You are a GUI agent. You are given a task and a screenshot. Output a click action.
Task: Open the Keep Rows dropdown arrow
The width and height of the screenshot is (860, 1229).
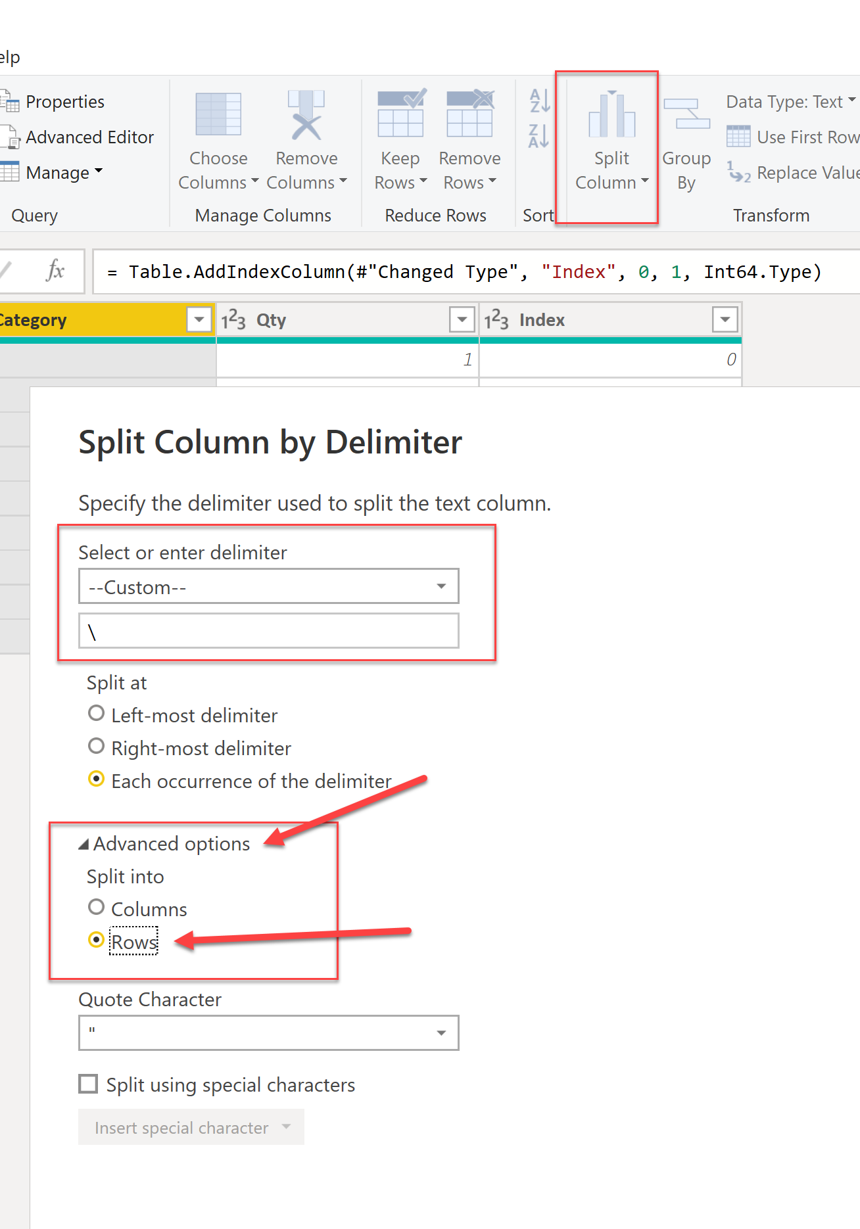point(423,181)
